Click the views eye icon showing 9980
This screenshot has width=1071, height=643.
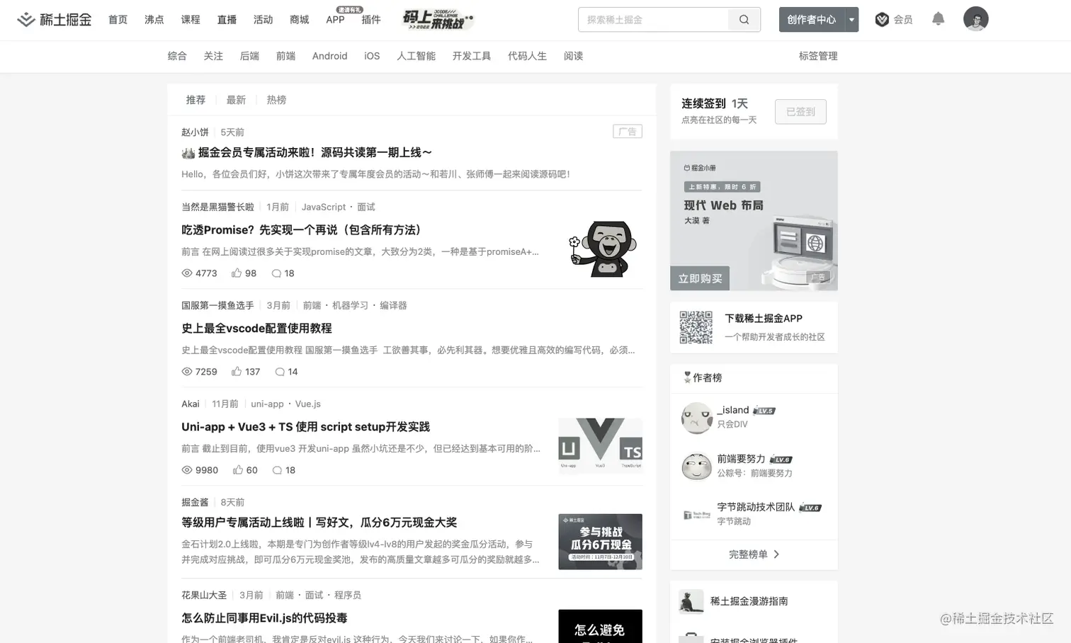click(187, 470)
